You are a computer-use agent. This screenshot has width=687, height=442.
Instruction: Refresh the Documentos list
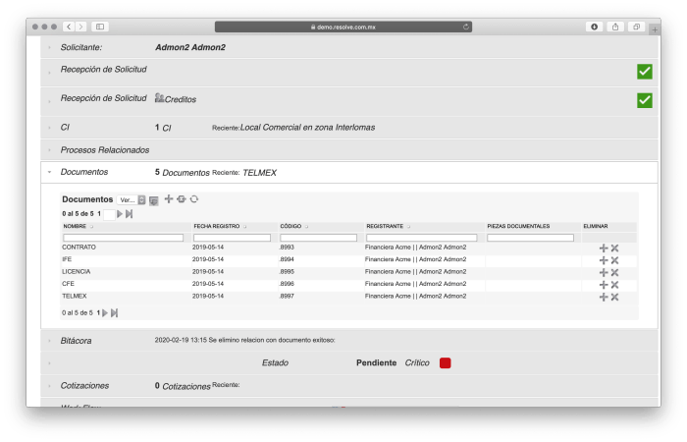pos(194,199)
